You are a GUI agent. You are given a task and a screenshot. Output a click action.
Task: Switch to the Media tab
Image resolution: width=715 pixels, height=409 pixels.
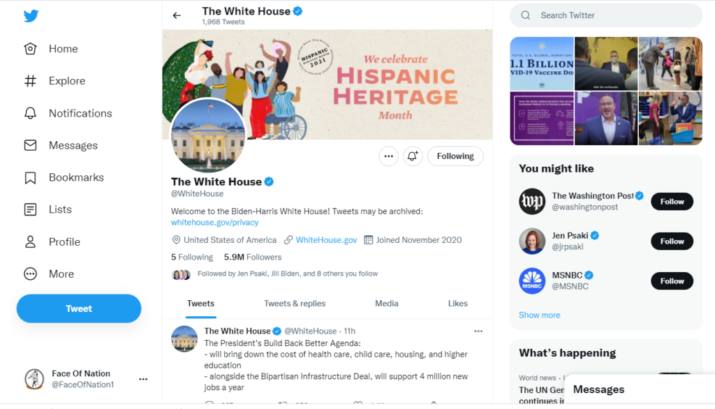pyautogui.click(x=387, y=303)
